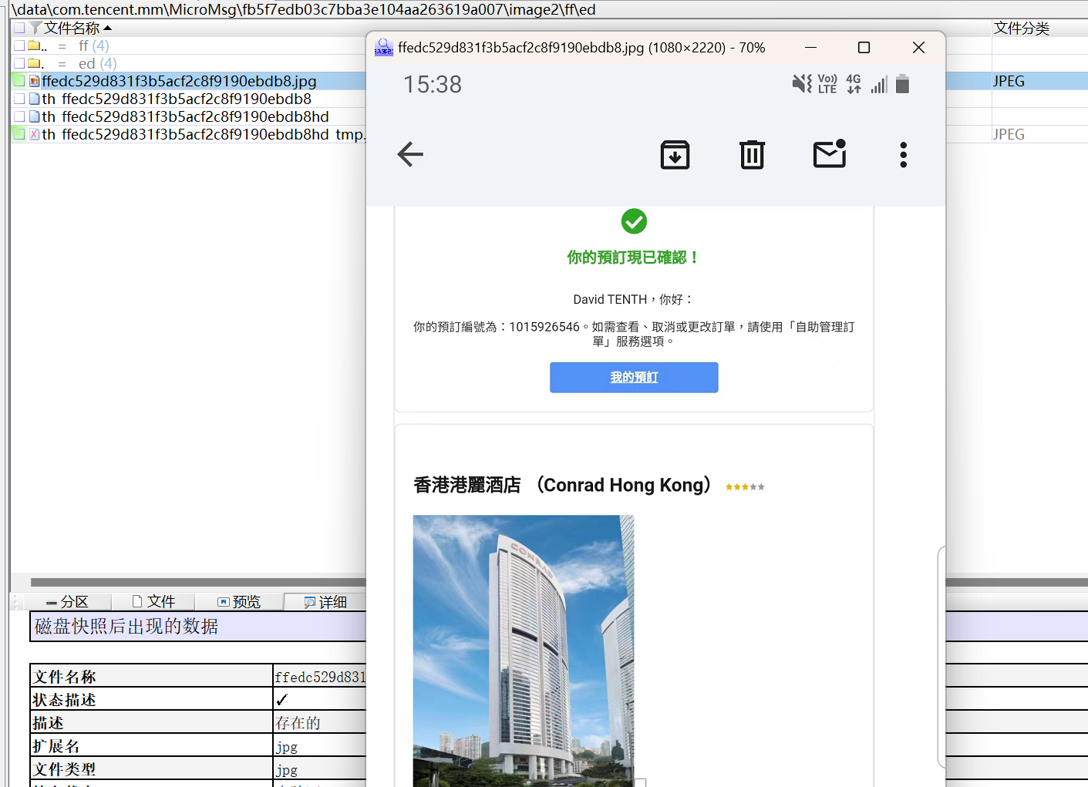This screenshot has height=787, width=1088.
Task: Click the 文件类型 label cell in the details table
Action: click(x=151, y=769)
